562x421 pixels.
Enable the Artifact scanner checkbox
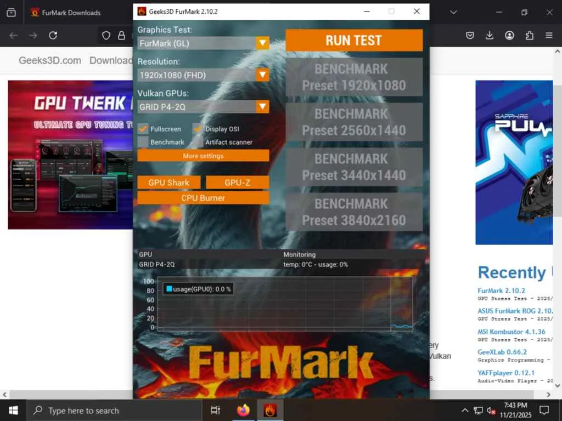point(198,142)
